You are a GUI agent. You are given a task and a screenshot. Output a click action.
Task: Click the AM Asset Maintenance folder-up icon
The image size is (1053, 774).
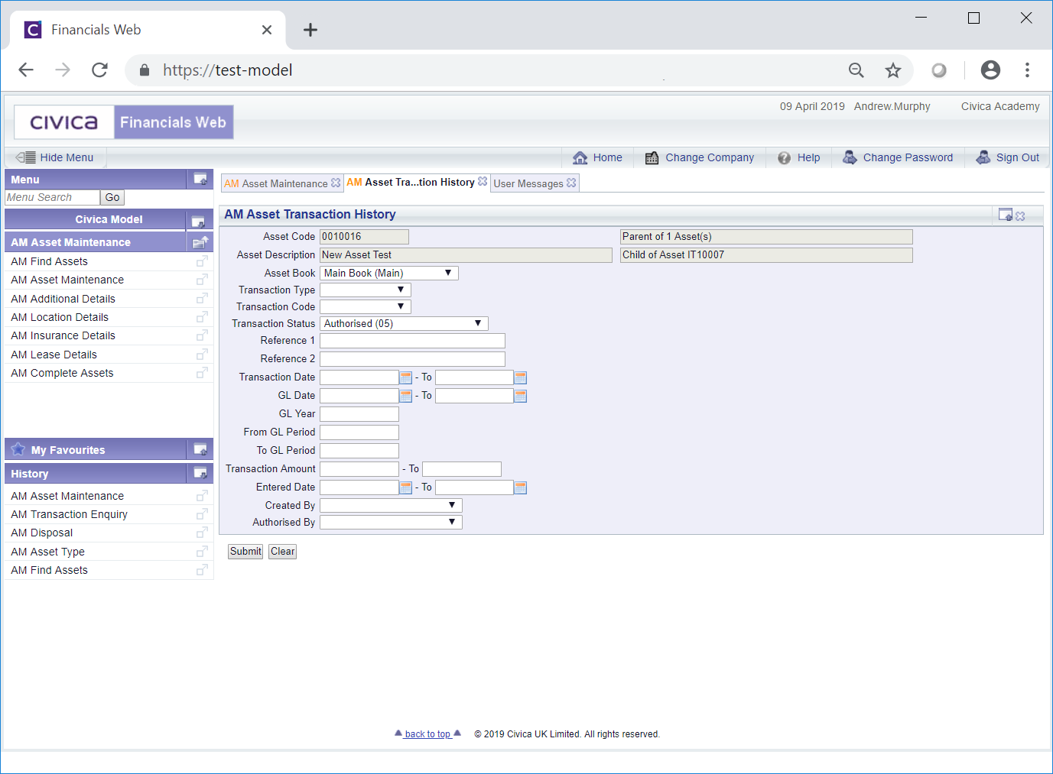click(x=200, y=242)
